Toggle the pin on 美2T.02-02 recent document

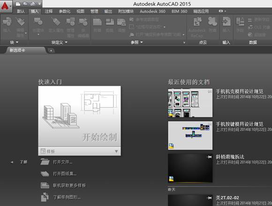[x=209, y=198]
